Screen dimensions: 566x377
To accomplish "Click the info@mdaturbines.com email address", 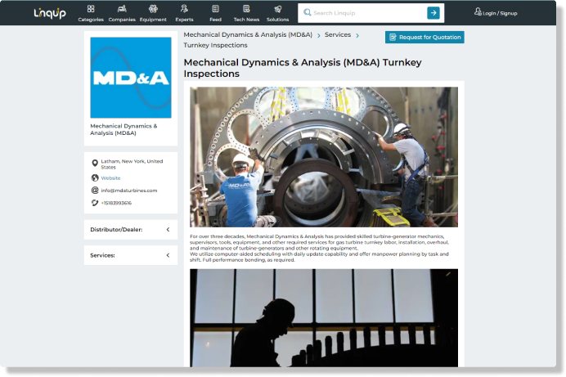I will 129,191.
